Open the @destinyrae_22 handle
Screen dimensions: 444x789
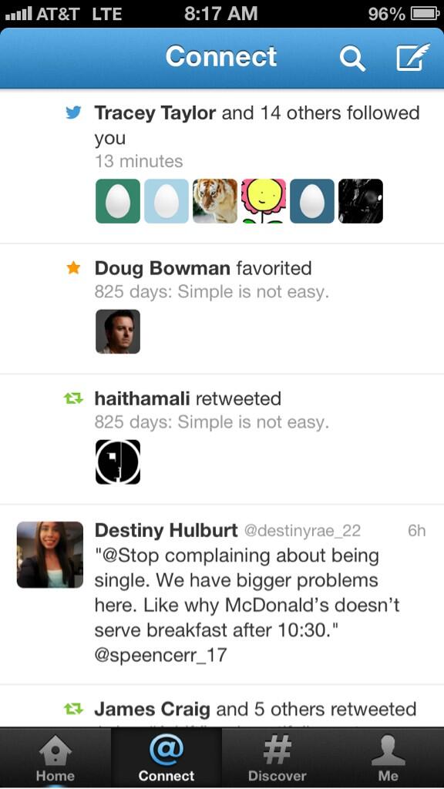pos(302,531)
